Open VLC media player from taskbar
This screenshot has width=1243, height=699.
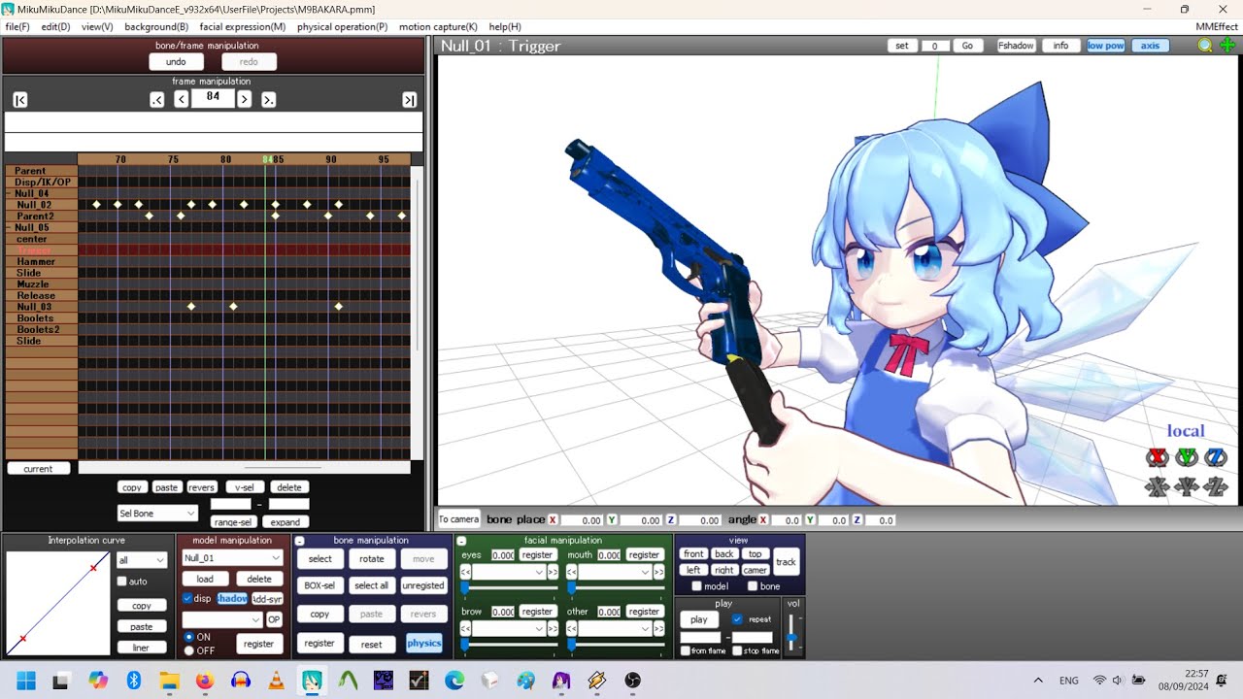click(x=276, y=681)
